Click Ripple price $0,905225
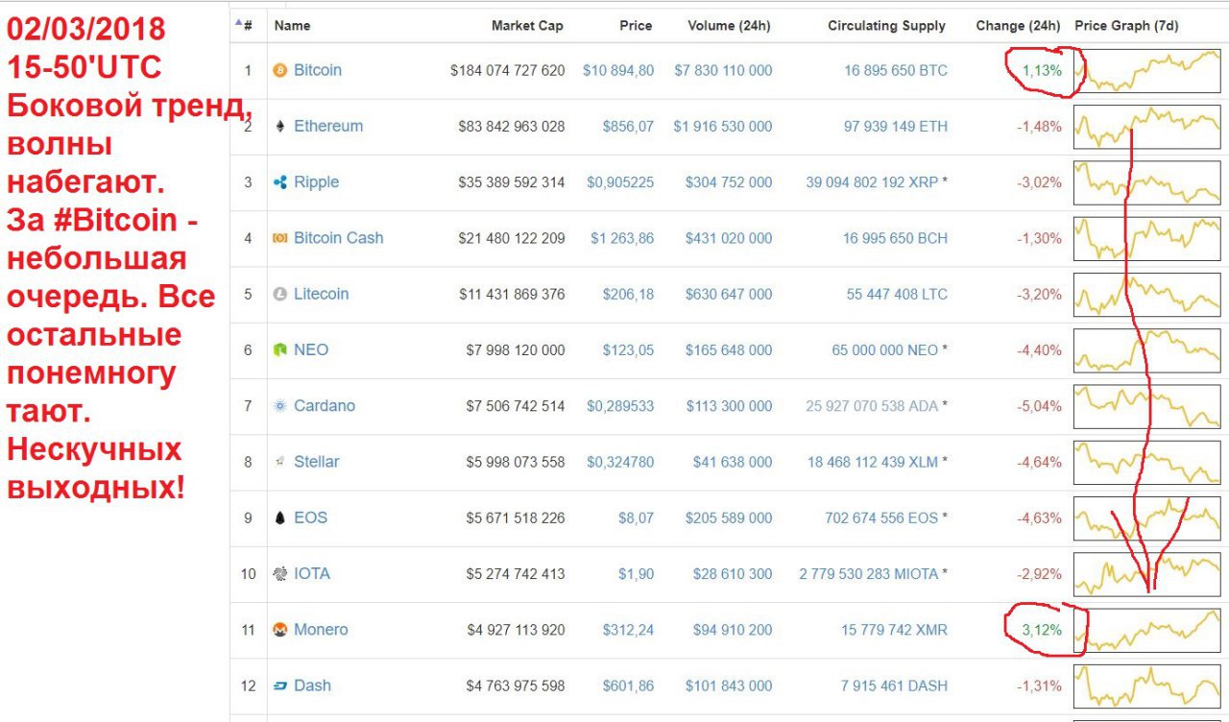 click(620, 182)
